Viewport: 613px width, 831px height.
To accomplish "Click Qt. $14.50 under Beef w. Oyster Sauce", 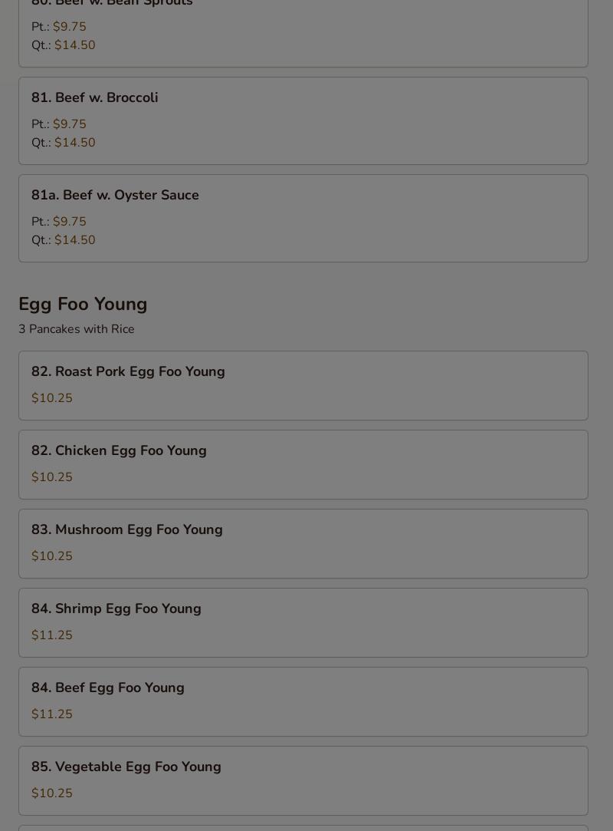I will pos(64,240).
